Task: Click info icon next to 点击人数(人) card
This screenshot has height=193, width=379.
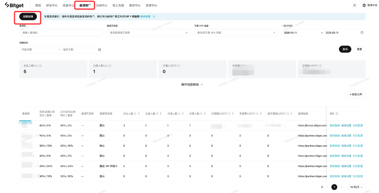Action: tap(40, 66)
